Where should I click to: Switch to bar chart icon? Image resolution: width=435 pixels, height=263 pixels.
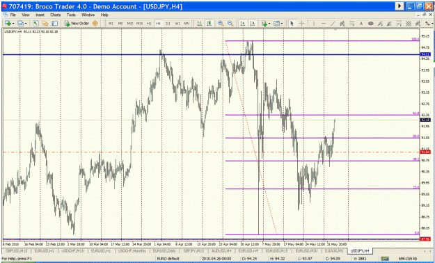coord(199,24)
